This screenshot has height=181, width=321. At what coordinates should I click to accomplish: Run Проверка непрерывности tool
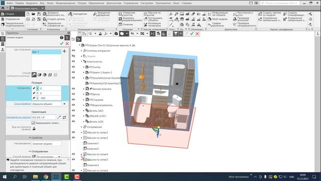click(x=245, y=25)
